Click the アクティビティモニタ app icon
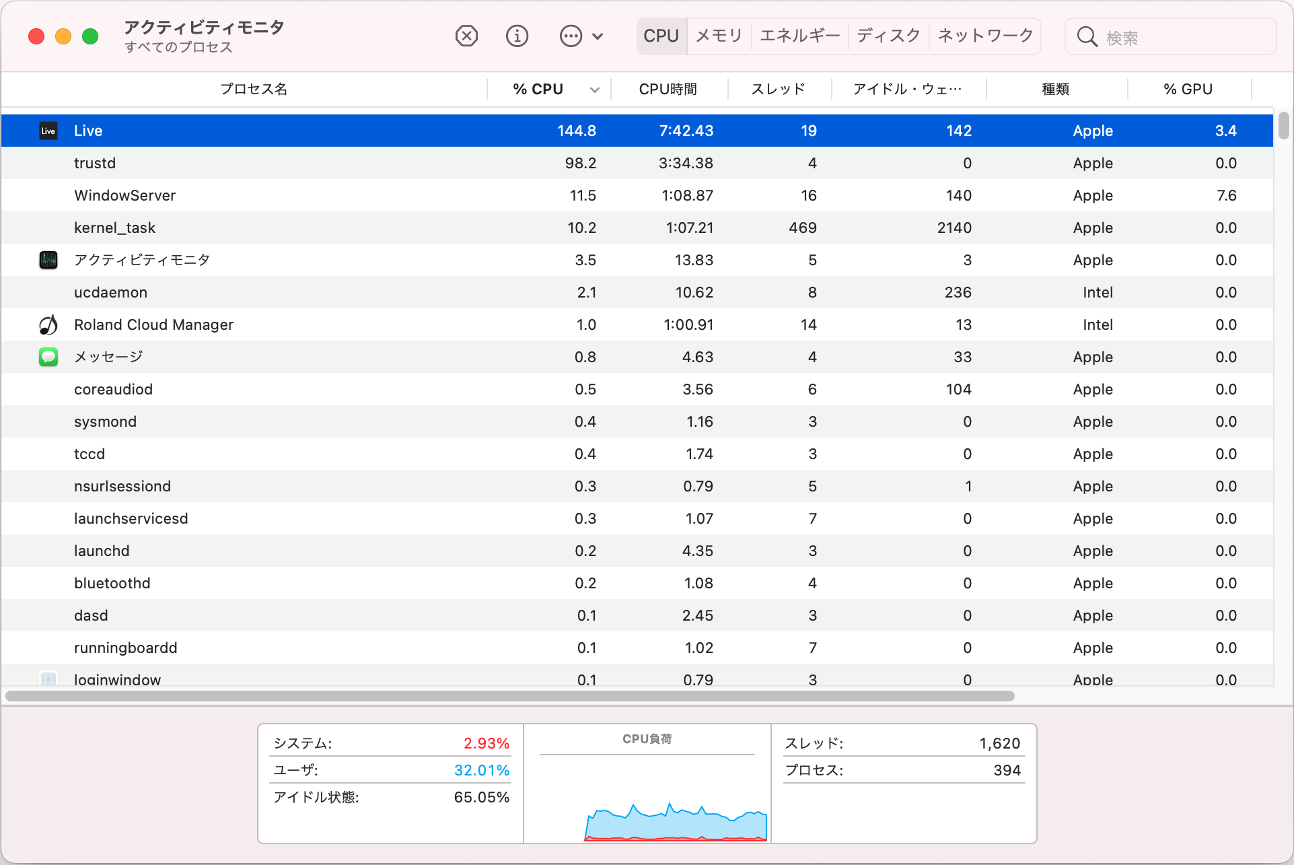Viewport: 1294px width, 865px height. click(x=48, y=260)
